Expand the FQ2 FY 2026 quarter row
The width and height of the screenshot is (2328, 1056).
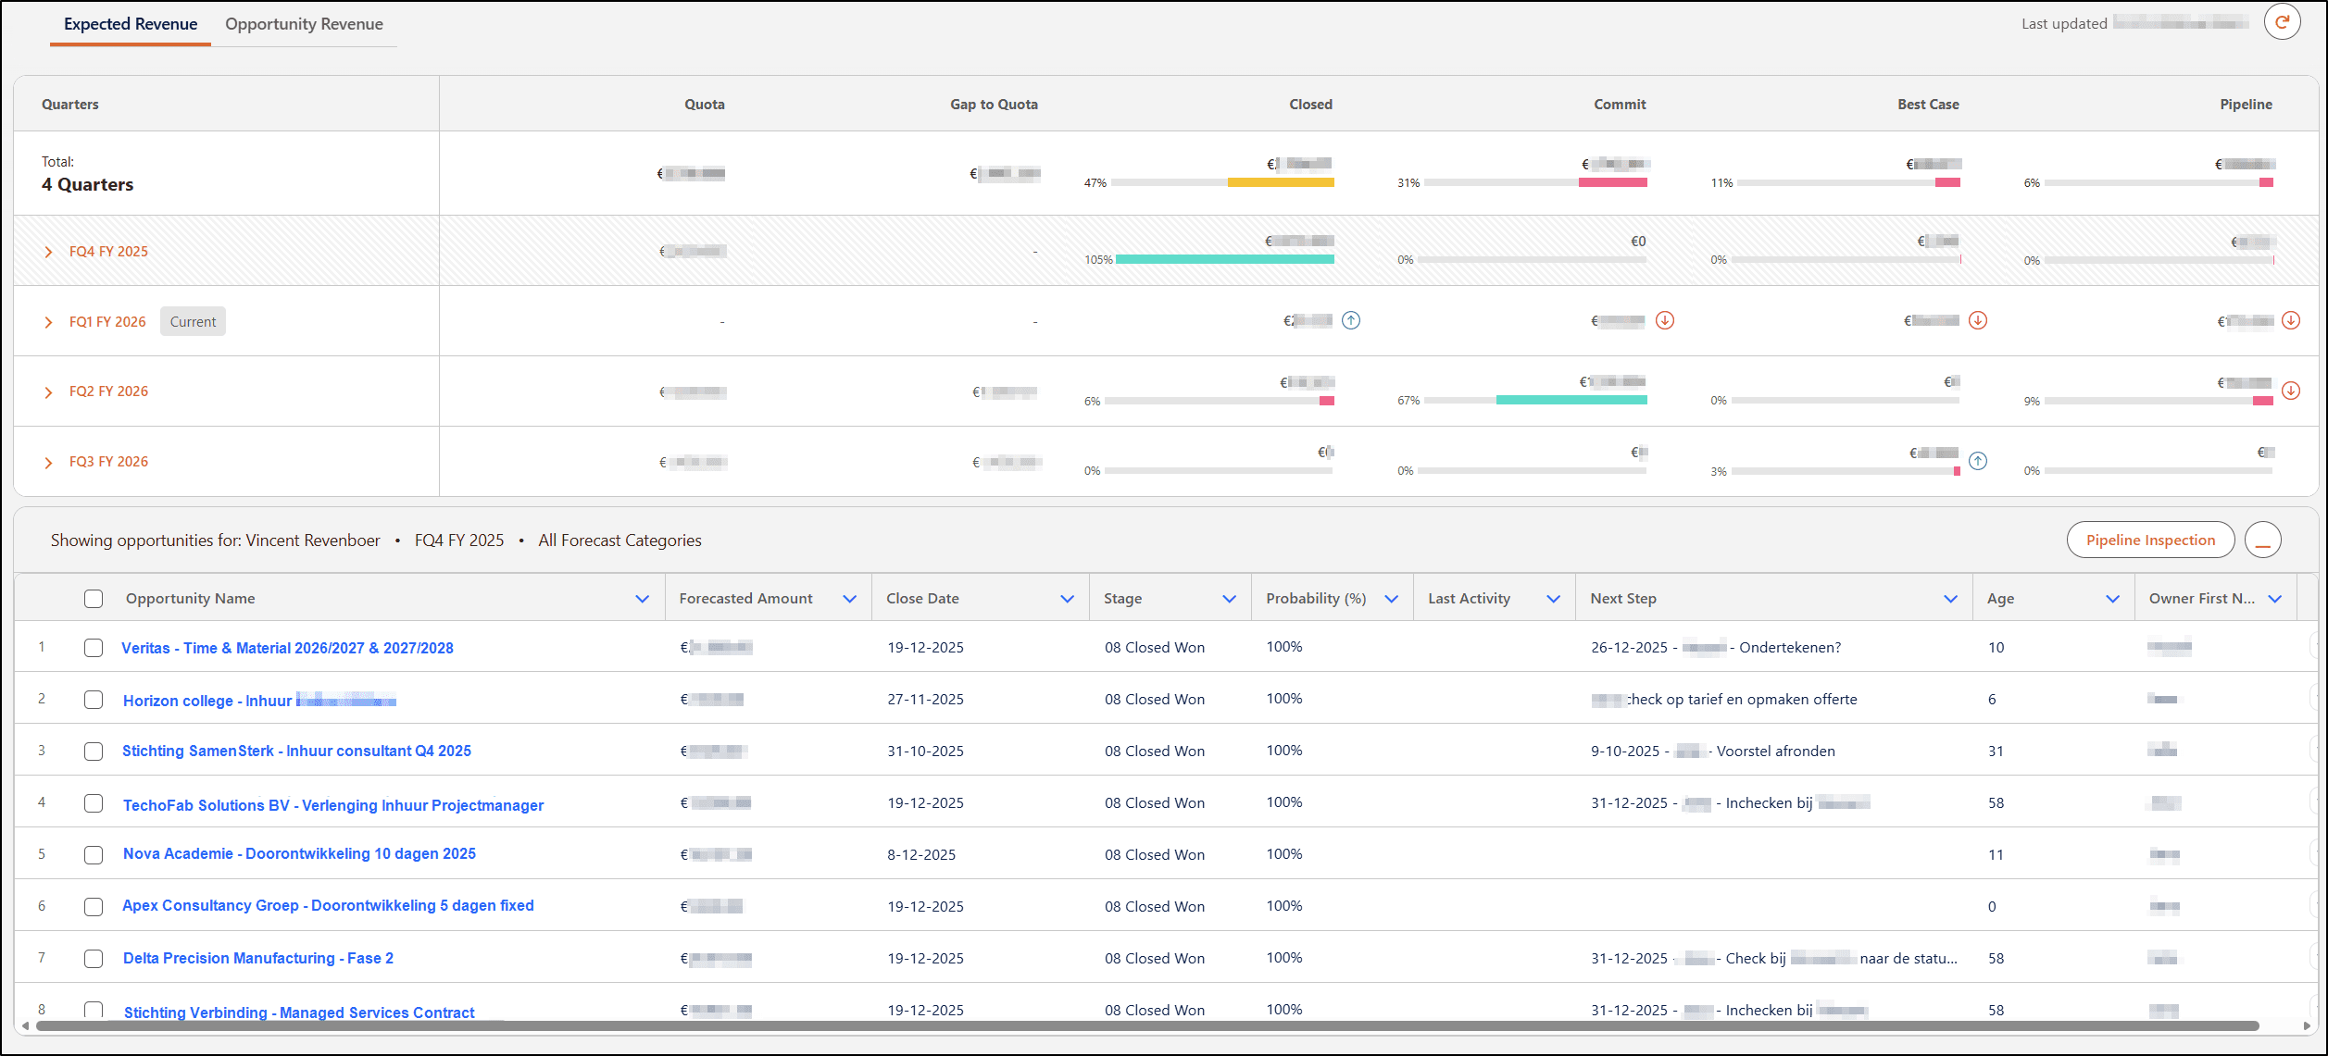tap(49, 392)
